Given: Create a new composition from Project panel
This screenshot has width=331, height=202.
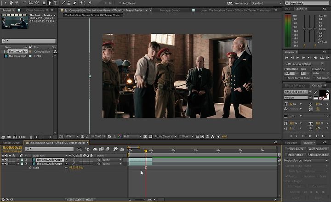Looking at the screenshot, I should click(15, 137).
